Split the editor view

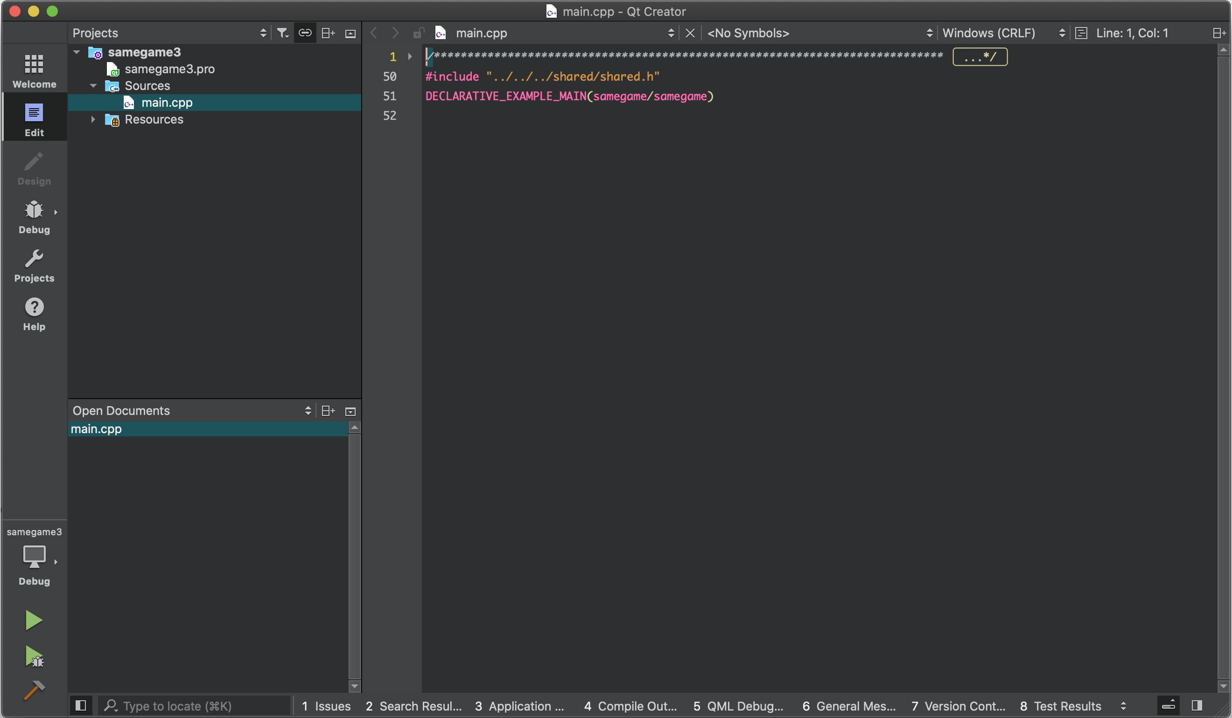tap(1219, 33)
